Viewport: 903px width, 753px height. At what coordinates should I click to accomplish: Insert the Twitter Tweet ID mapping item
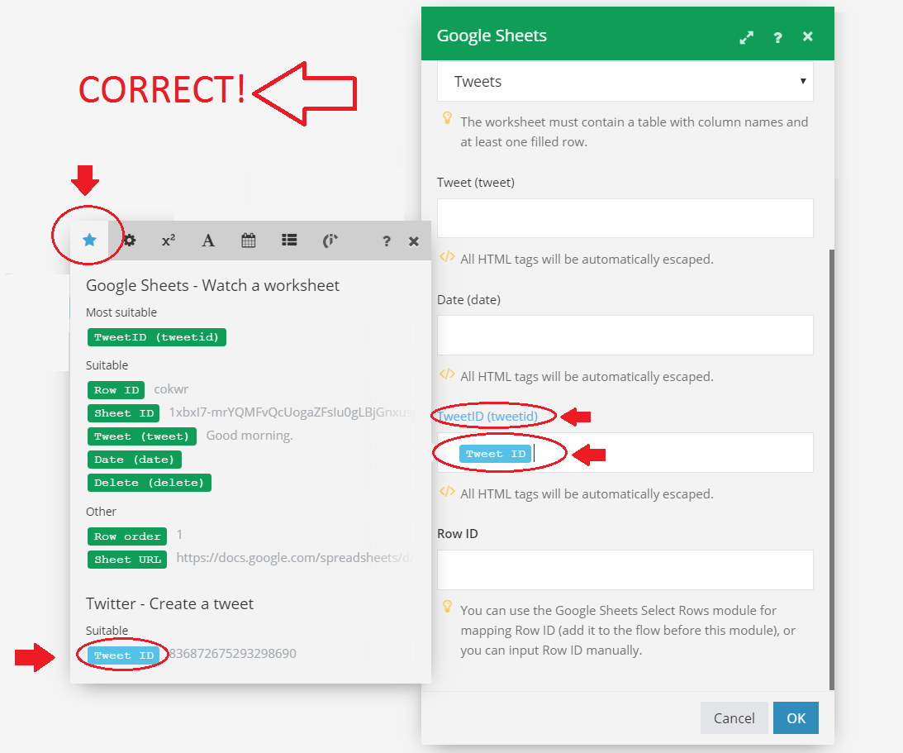point(124,655)
